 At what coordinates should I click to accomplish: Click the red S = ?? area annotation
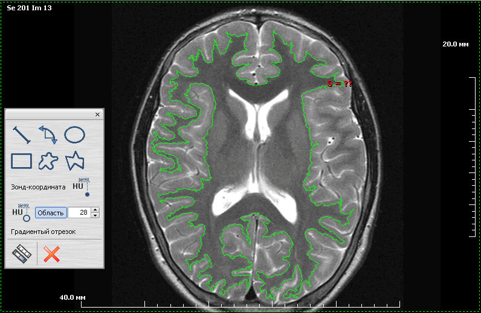[x=340, y=83]
